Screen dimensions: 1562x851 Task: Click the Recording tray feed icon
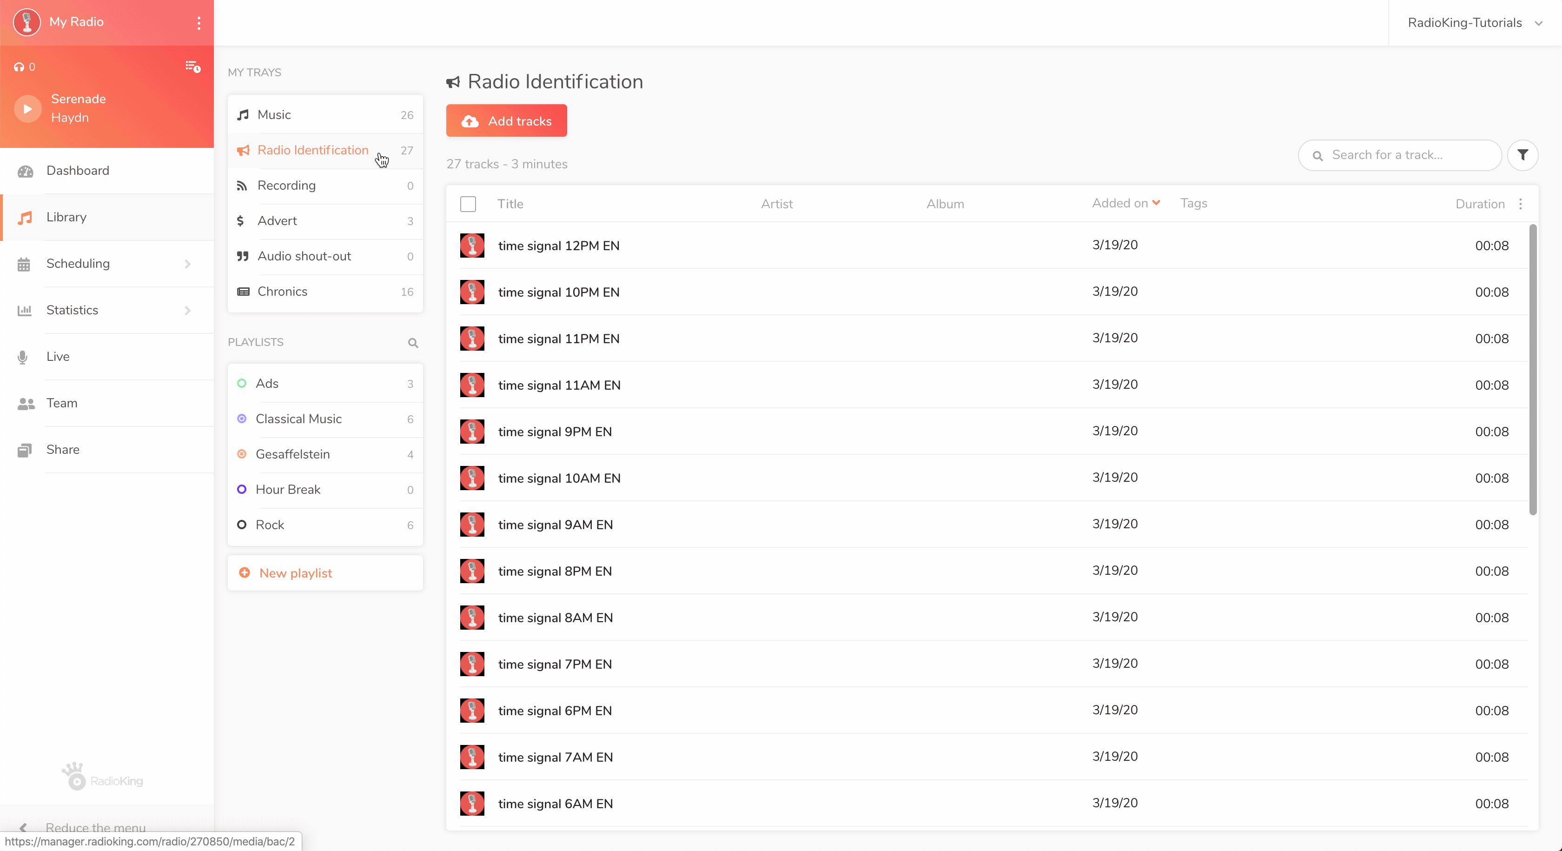coord(242,186)
